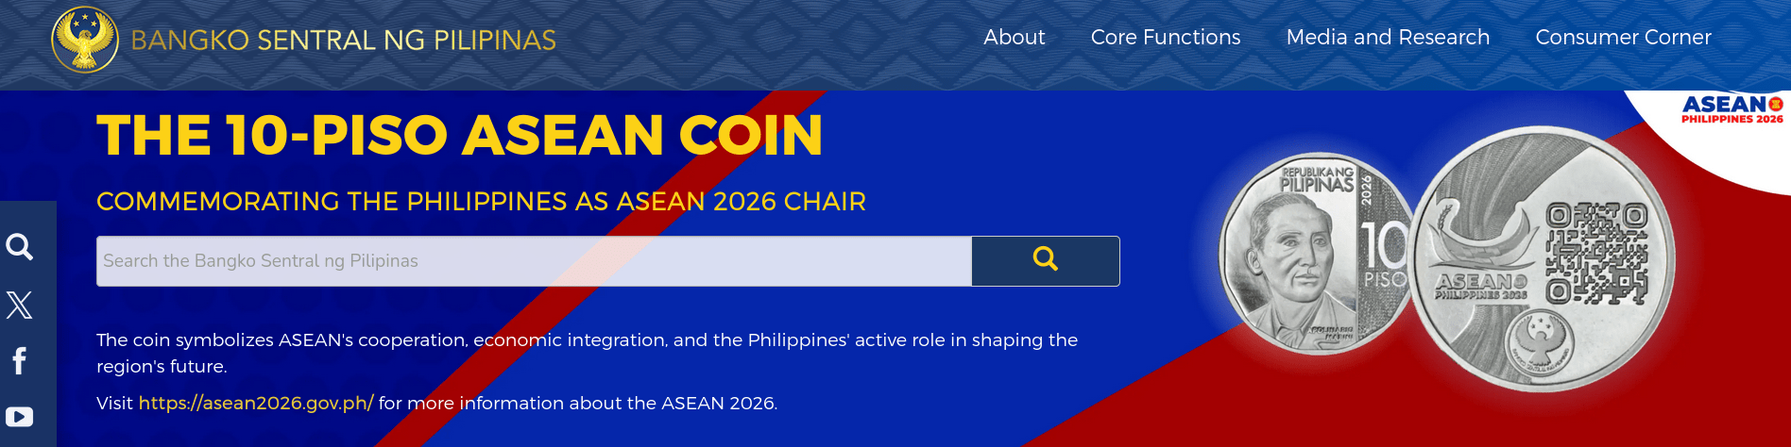Open the Consumer Corner menu

tap(1623, 38)
